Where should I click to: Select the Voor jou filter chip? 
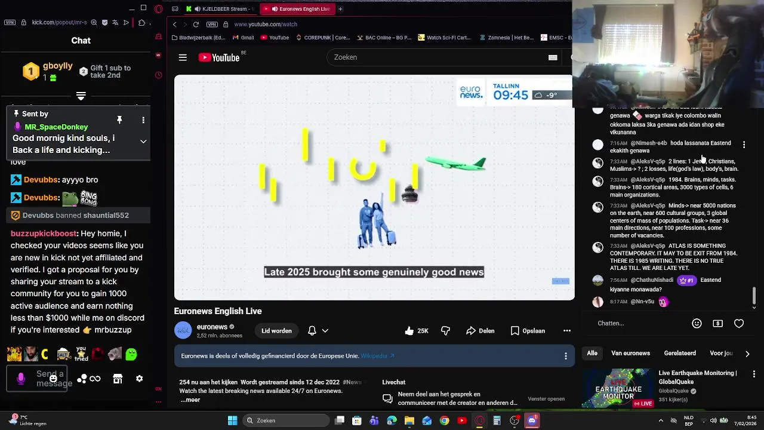721,353
